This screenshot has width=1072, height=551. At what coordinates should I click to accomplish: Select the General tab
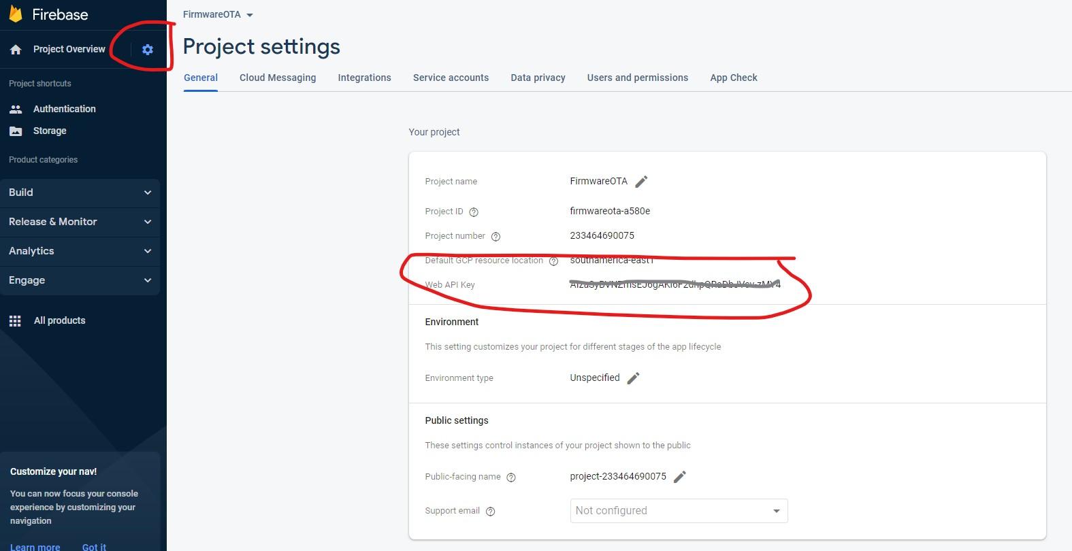pyautogui.click(x=201, y=78)
